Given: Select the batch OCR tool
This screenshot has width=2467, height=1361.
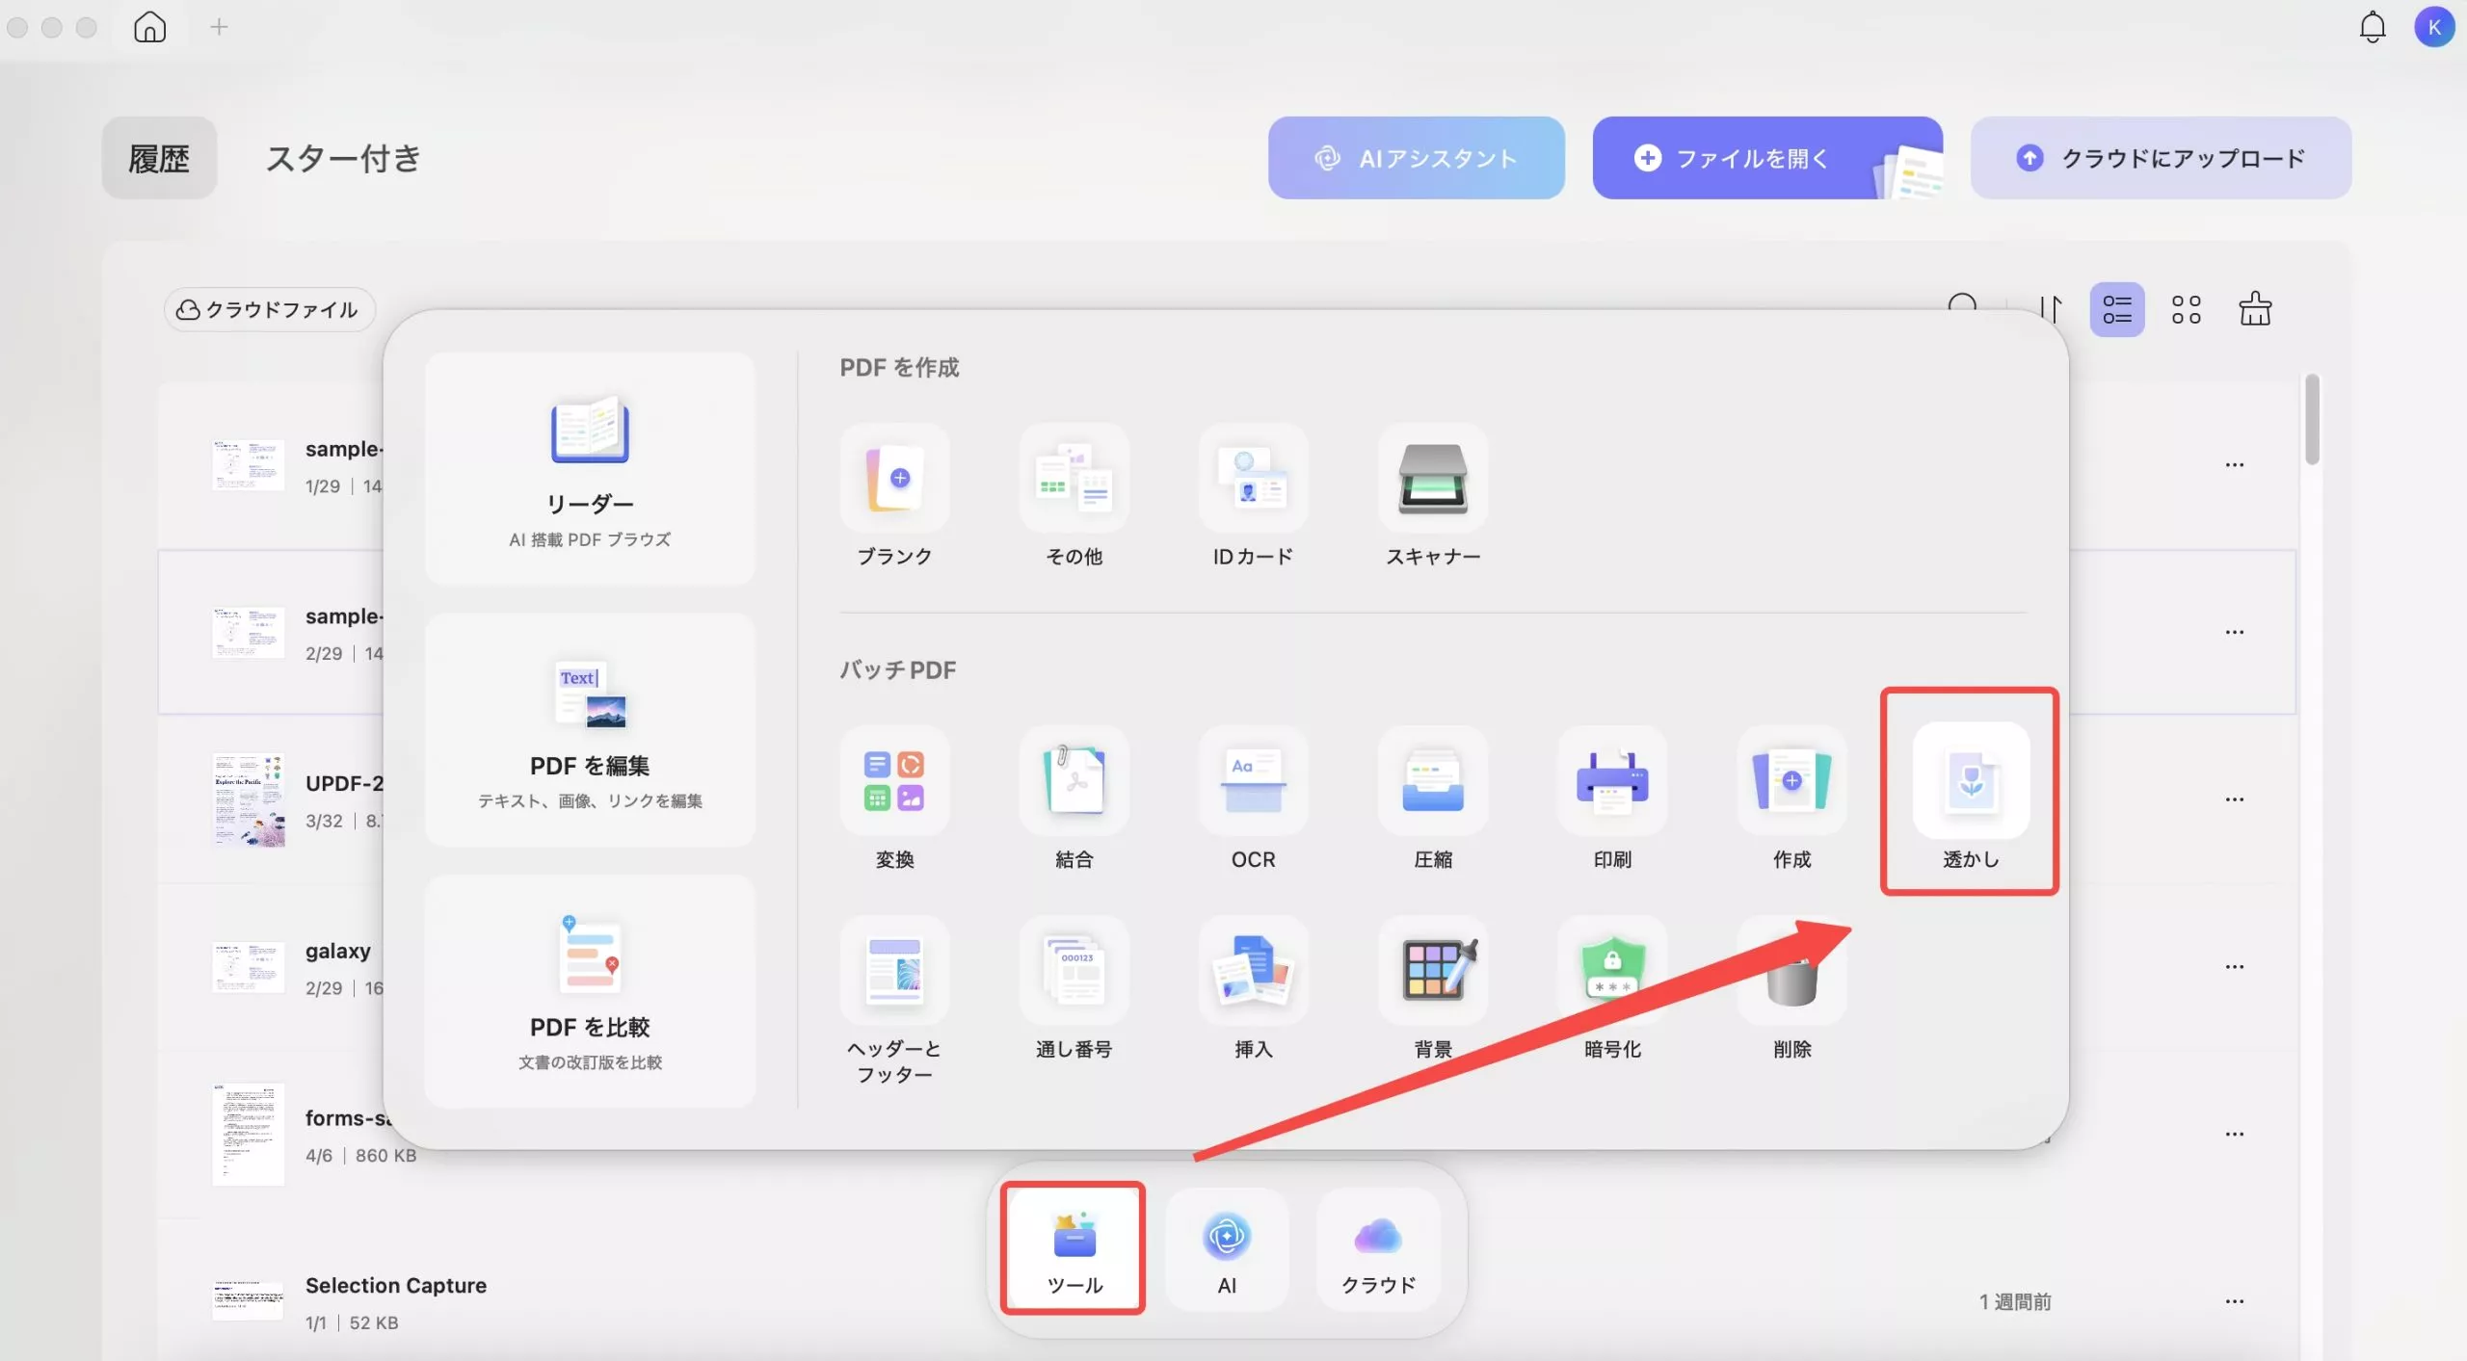Looking at the screenshot, I should click(x=1252, y=782).
